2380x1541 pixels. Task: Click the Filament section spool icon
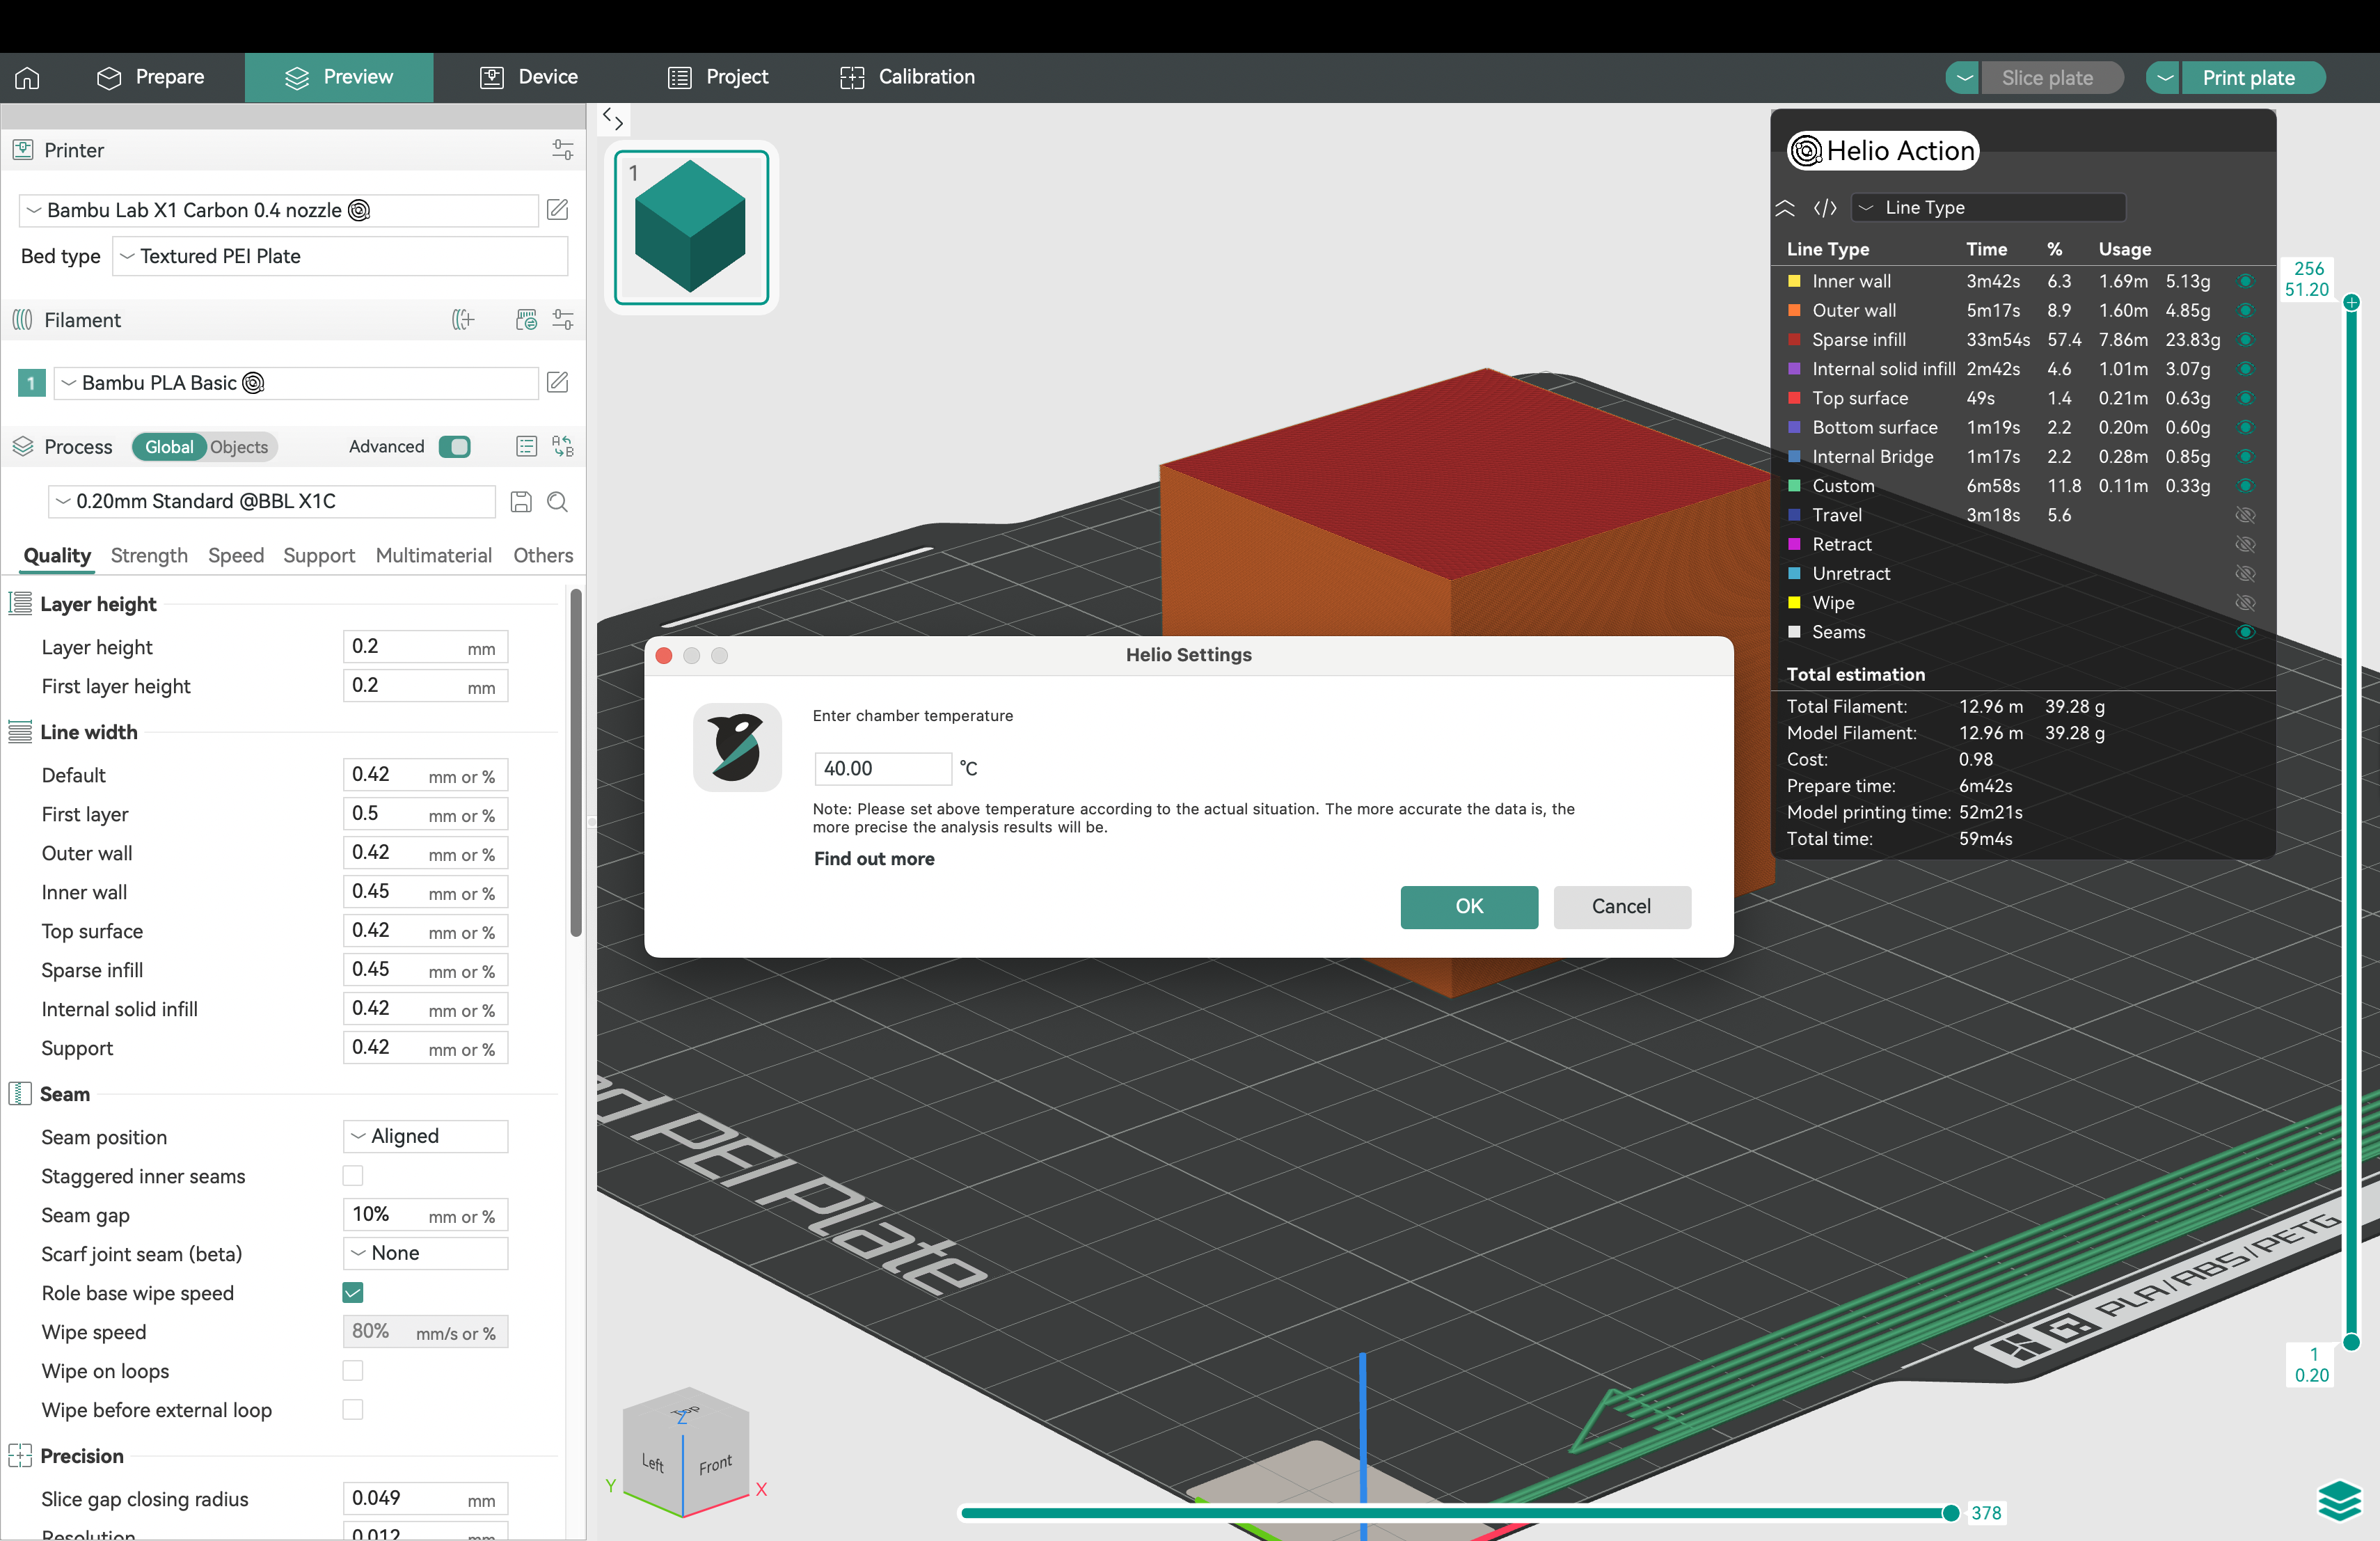tap(22, 320)
